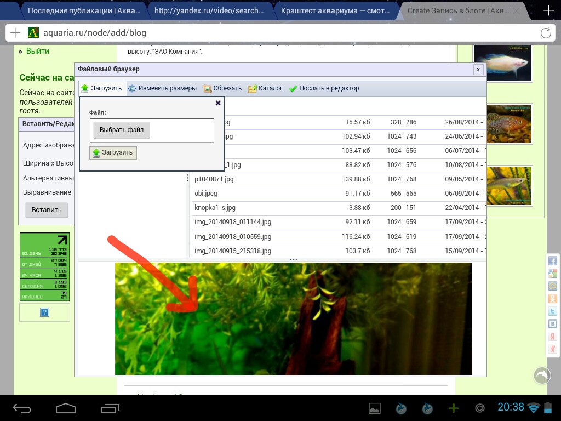Click the blue question mark icon under counter
Image resolution: width=561 pixels, height=421 pixels.
pyautogui.click(x=44, y=312)
